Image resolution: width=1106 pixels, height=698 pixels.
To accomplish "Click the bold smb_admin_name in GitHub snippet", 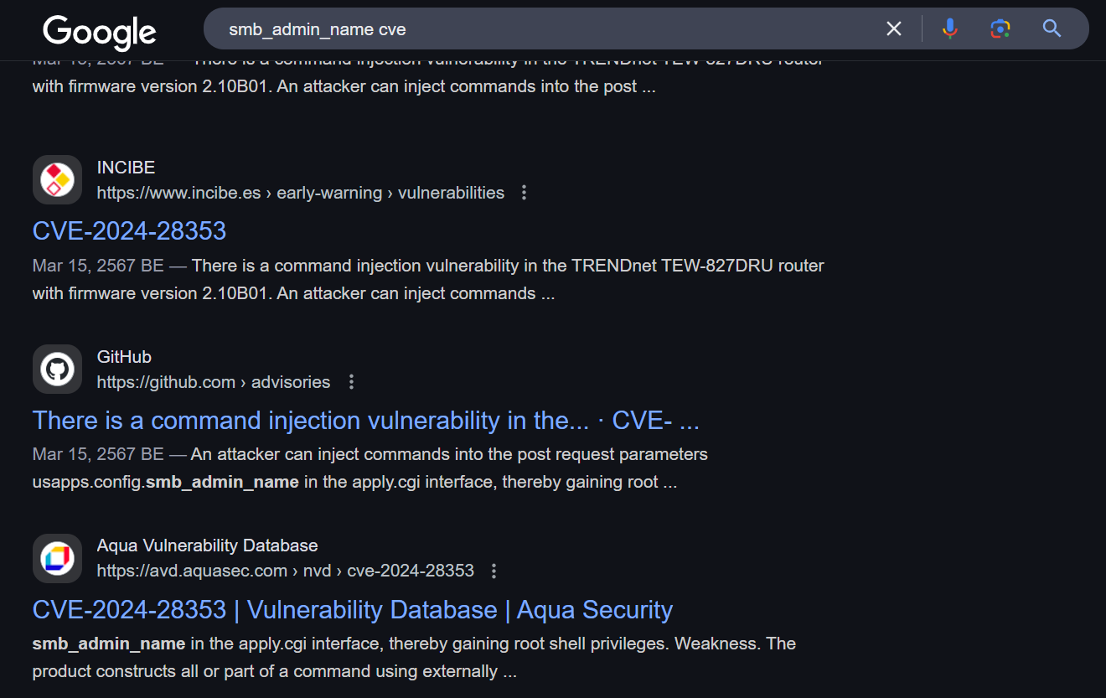I will (x=222, y=483).
